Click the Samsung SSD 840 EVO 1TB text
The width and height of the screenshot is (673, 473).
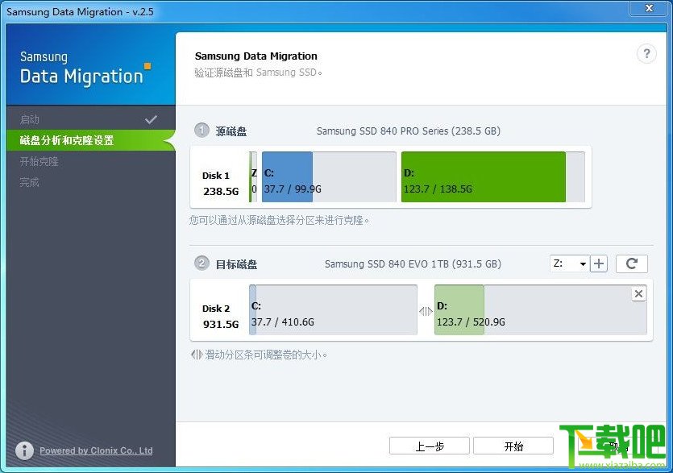point(413,264)
